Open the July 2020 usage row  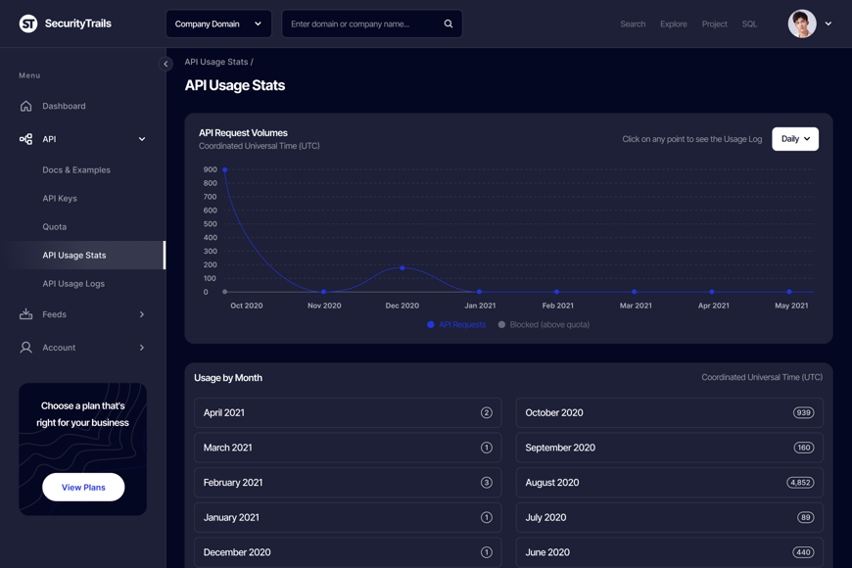(670, 517)
